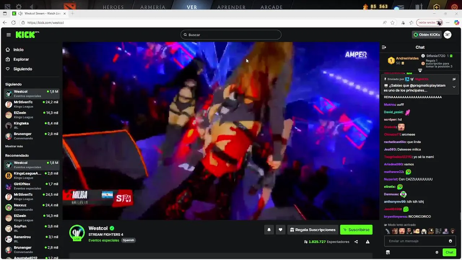Screen dimensions: 462x260
Task: Click the search box labeled Buscar
Action: [x=231, y=35]
